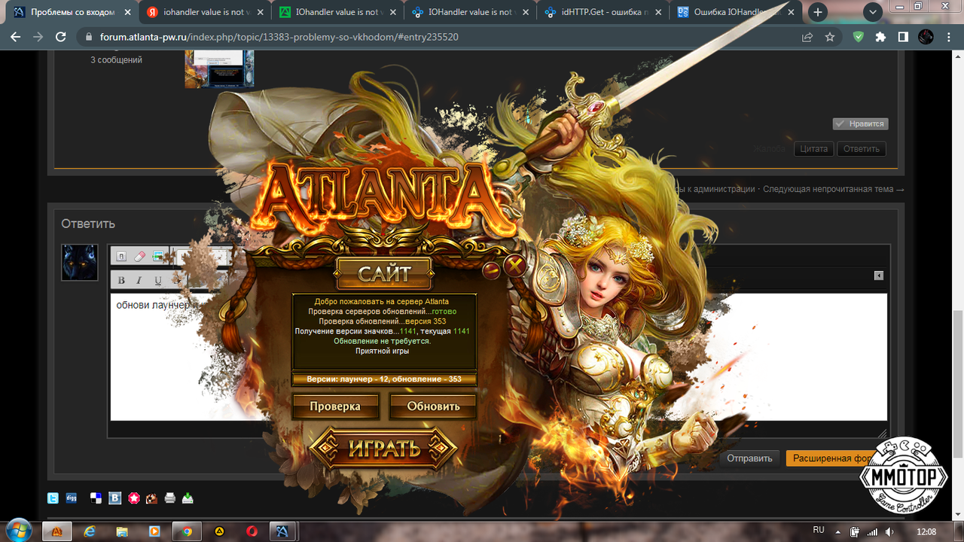Share the topic via the VK icon
Screen dimensions: 964x542
coord(115,498)
